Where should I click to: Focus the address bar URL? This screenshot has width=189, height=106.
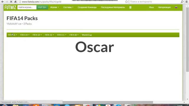coord(41,2)
